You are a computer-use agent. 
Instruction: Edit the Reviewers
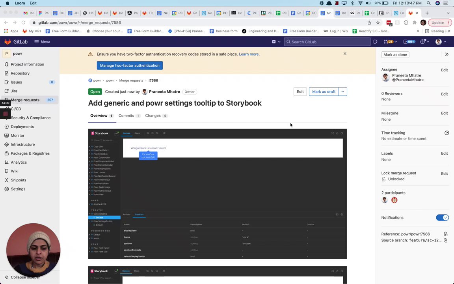444,94
